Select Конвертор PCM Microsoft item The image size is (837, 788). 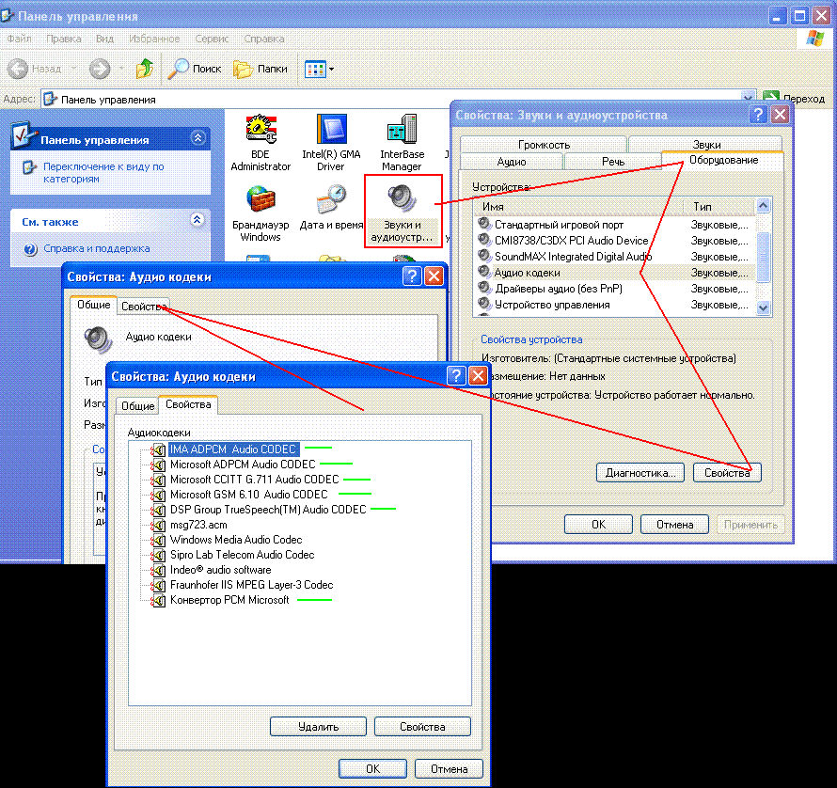(x=229, y=600)
